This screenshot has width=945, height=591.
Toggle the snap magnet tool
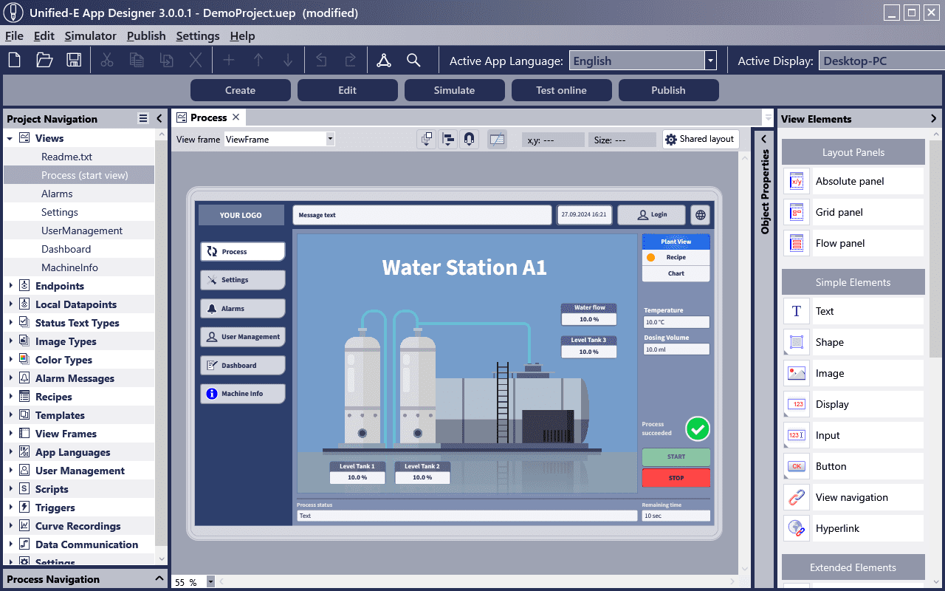coord(469,139)
